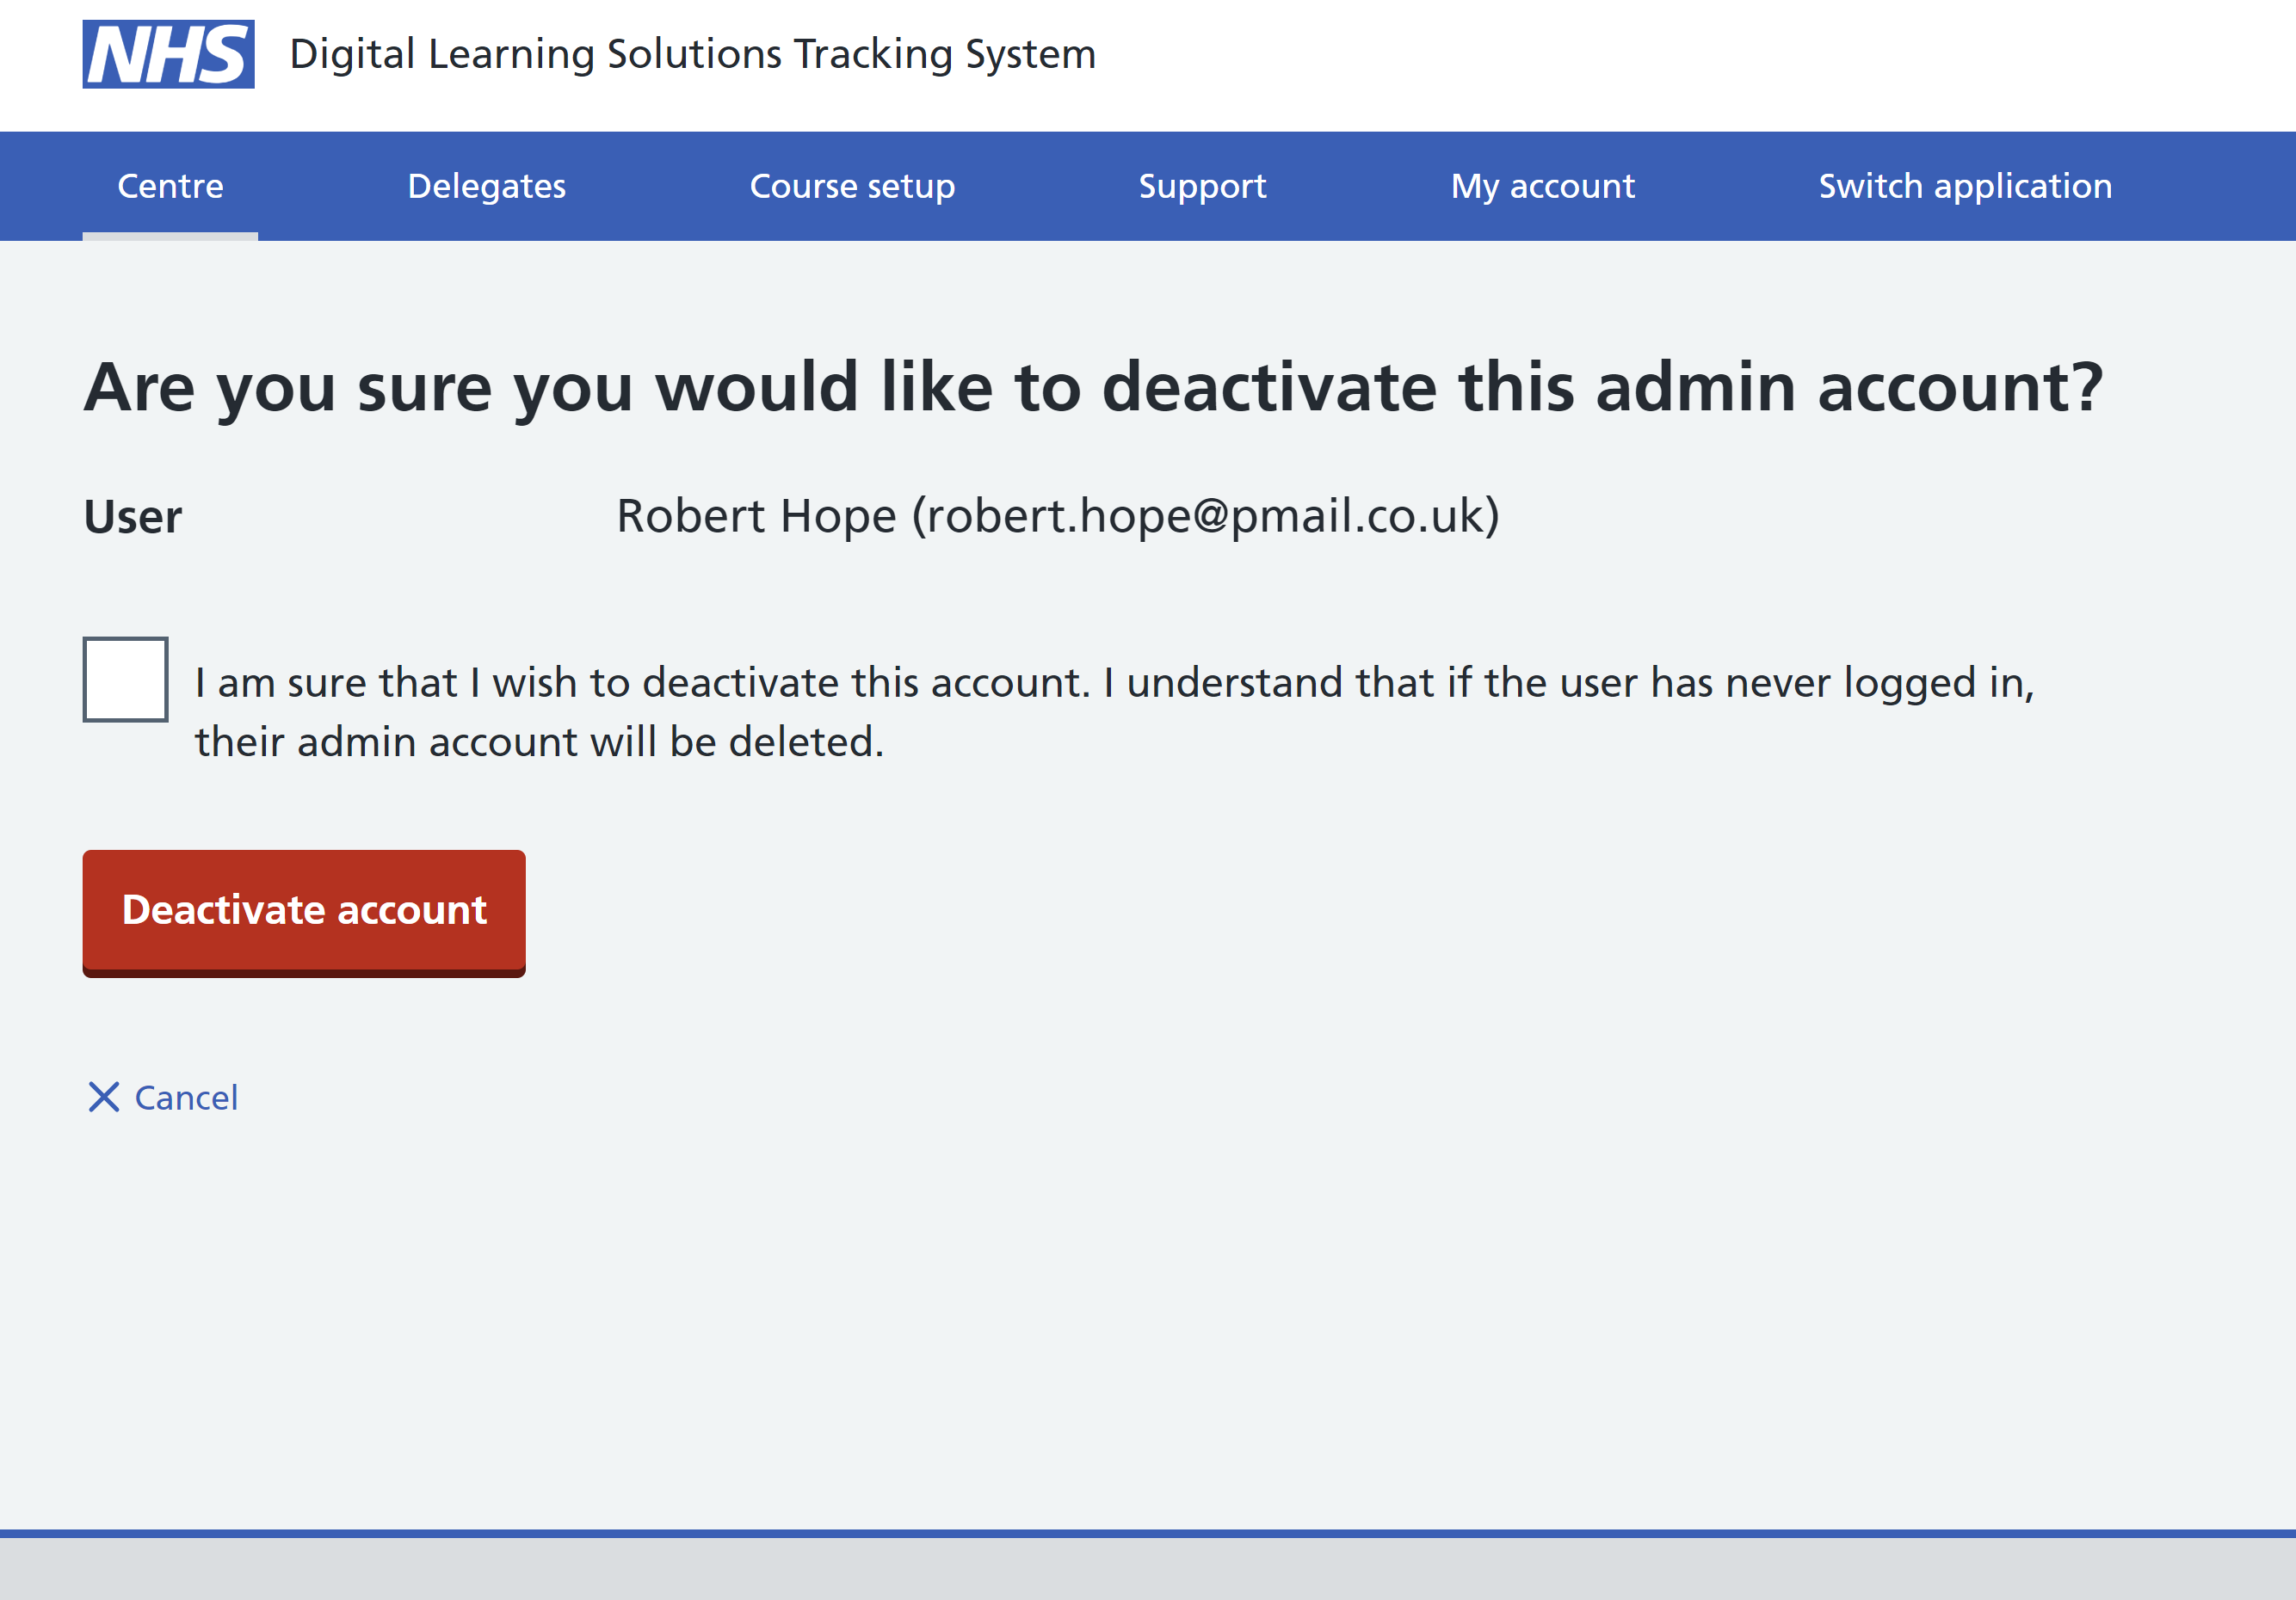Click the 'Are you sure' page heading

(x=1092, y=387)
